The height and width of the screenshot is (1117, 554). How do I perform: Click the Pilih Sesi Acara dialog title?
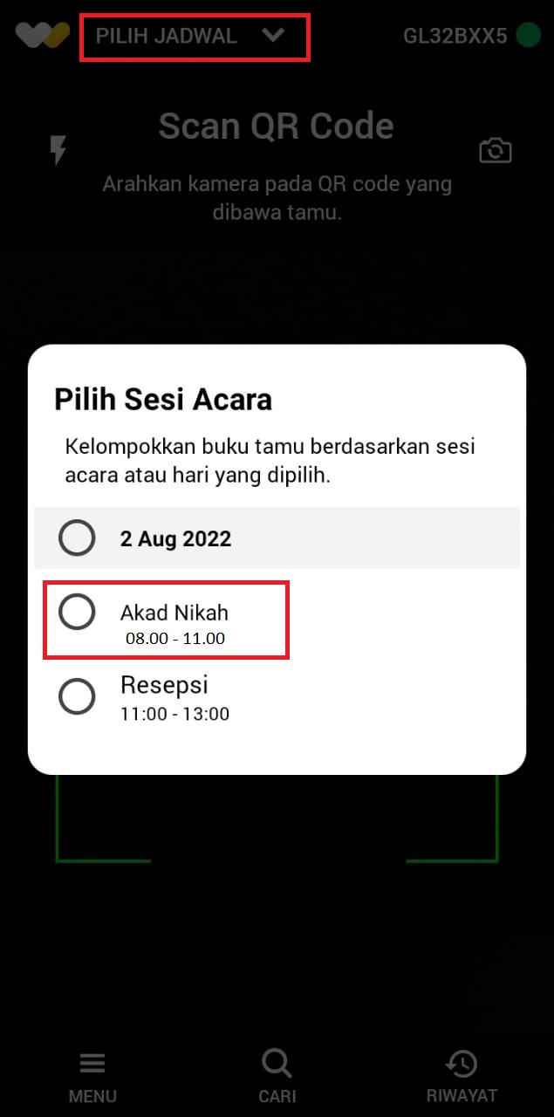[x=163, y=400]
